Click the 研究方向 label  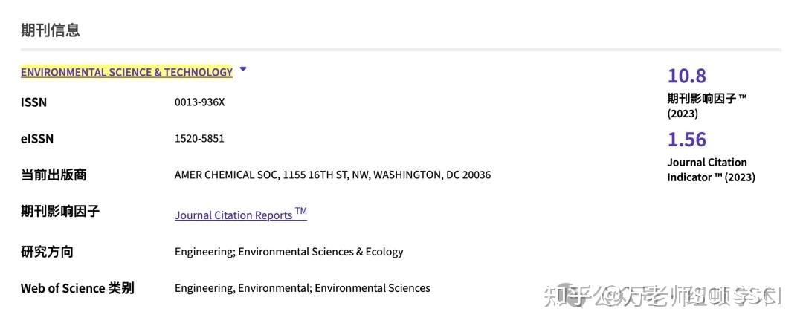(x=47, y=252)
